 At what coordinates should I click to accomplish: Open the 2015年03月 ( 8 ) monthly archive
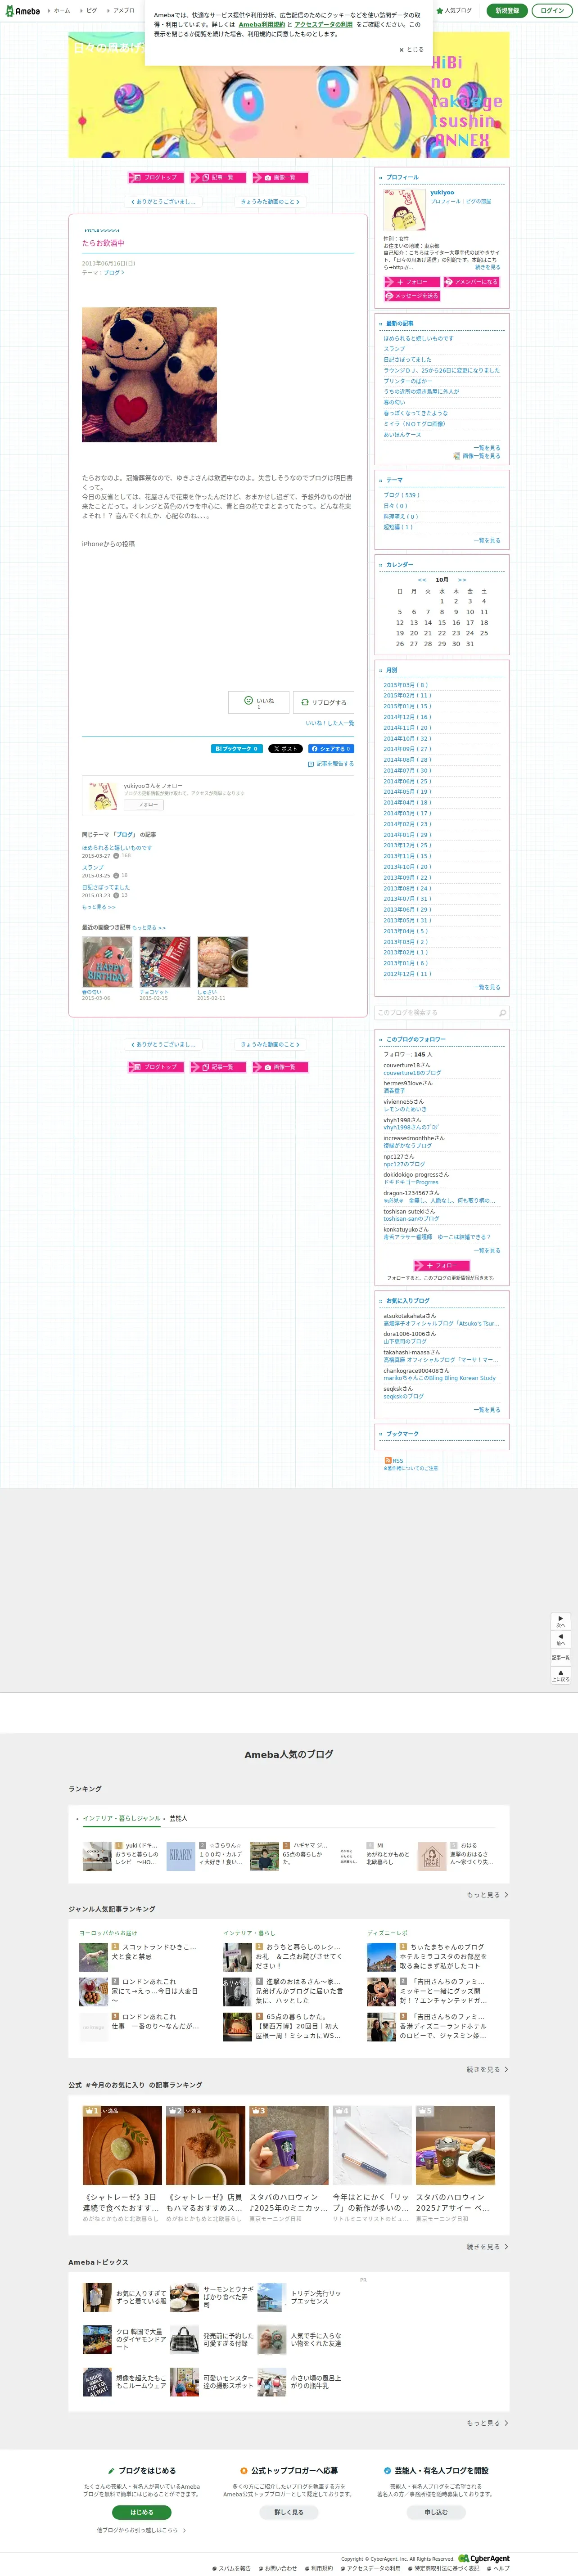[405, 685]
